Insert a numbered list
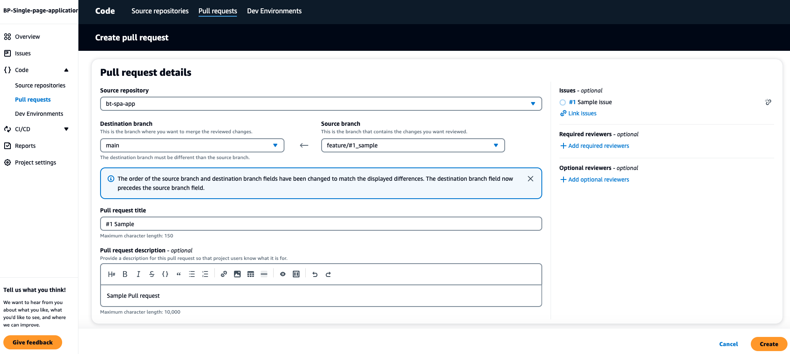 click(205, 274)
